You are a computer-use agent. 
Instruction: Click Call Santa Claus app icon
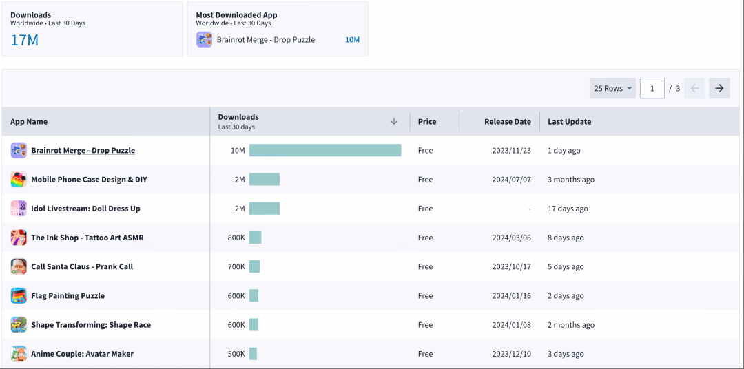point(19,266)
